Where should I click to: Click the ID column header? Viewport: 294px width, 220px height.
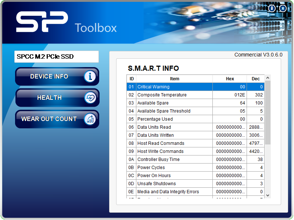pyautogui.click(x=132, y=79)
